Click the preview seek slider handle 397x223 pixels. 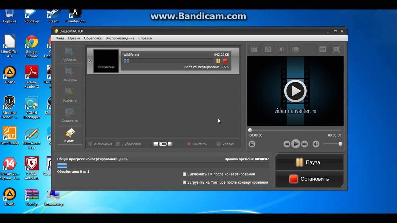click(x=250, y=130)
